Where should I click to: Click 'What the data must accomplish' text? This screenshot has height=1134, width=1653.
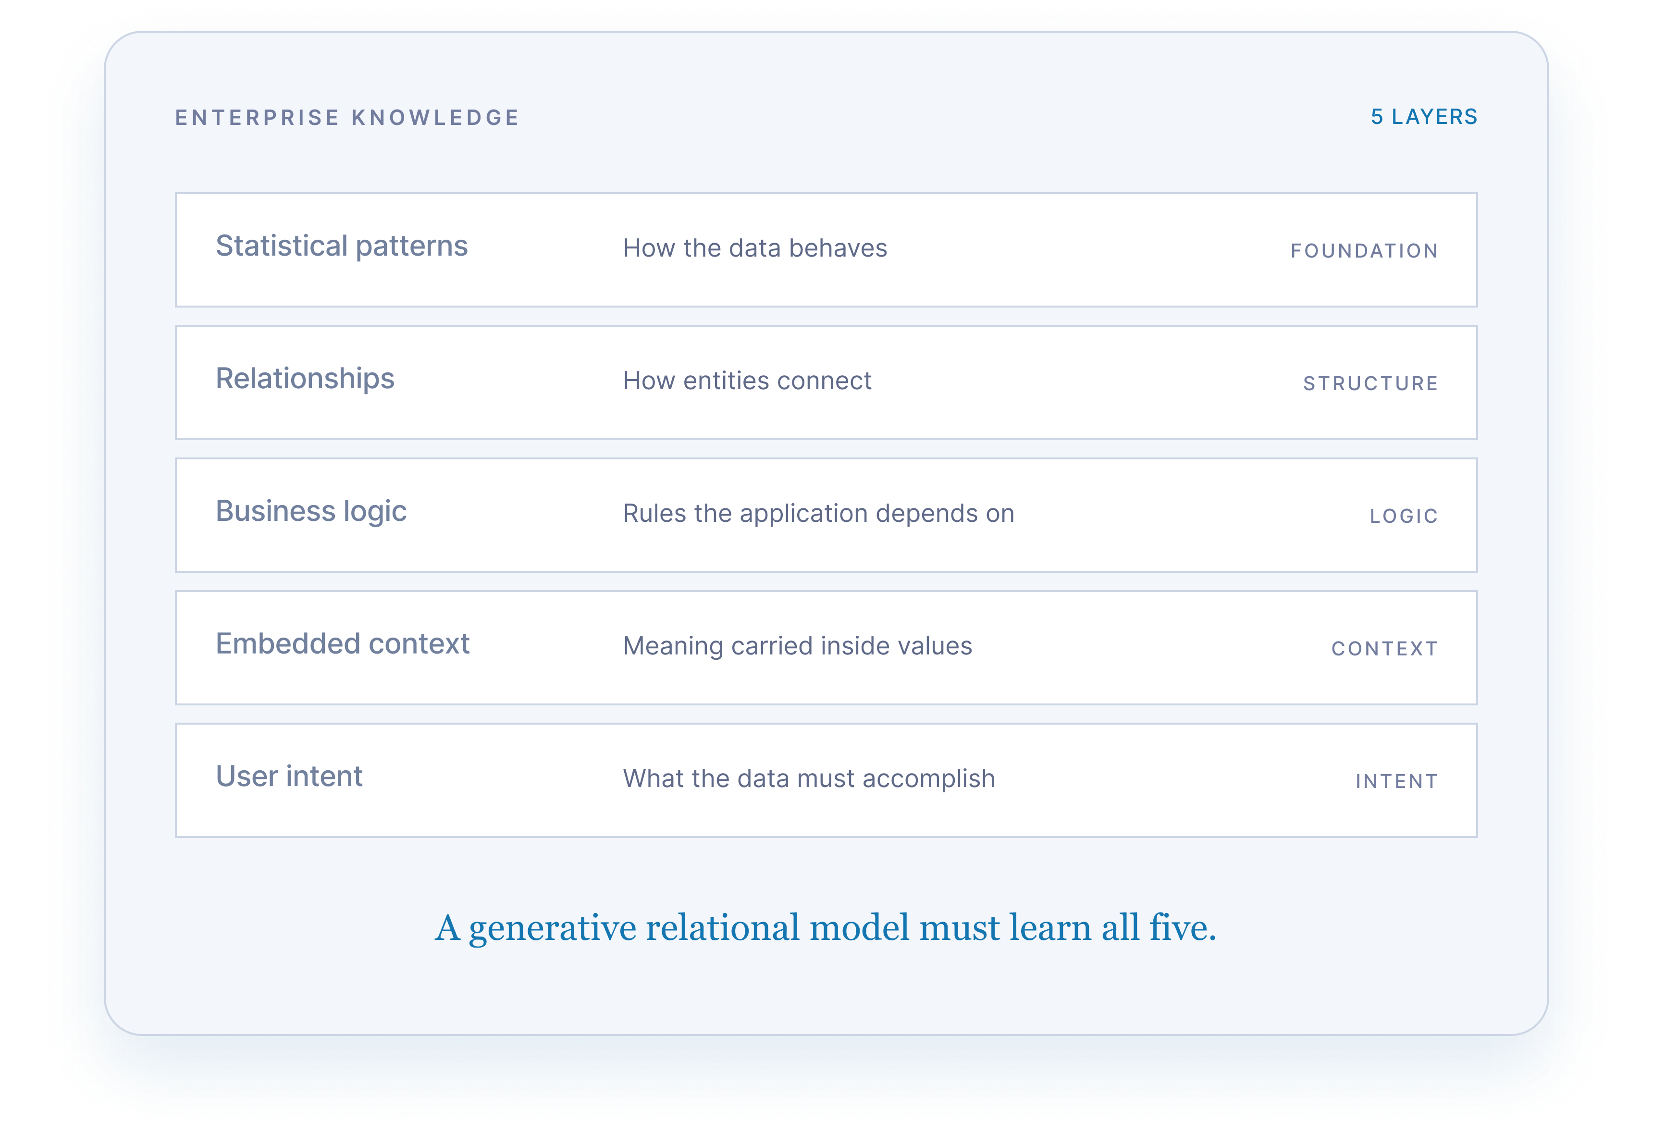(809, 779)
